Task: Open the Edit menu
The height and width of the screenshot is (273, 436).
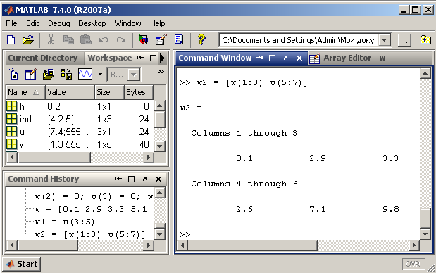Action: point(32,23)
